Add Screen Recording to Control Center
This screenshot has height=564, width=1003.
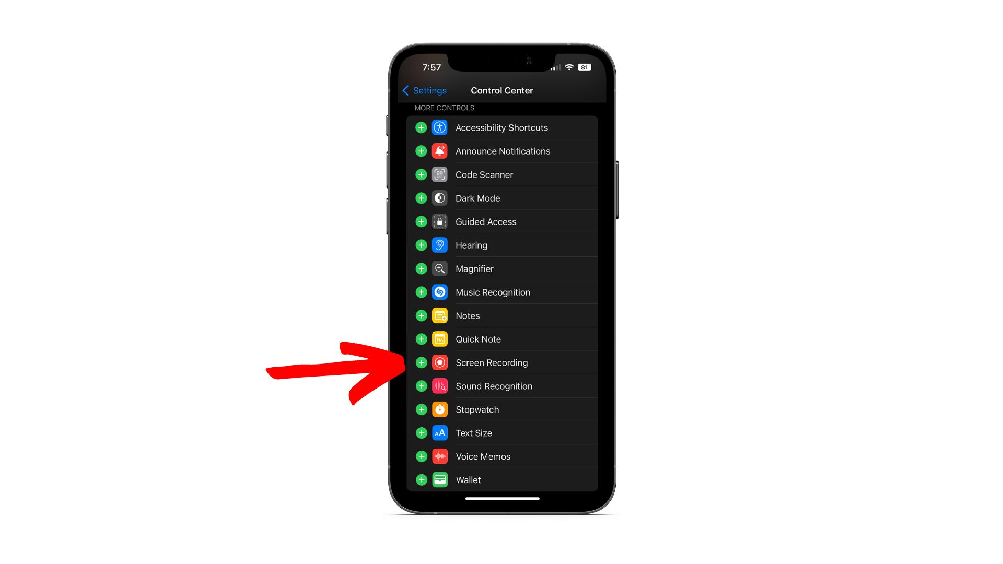pos(421,362)
